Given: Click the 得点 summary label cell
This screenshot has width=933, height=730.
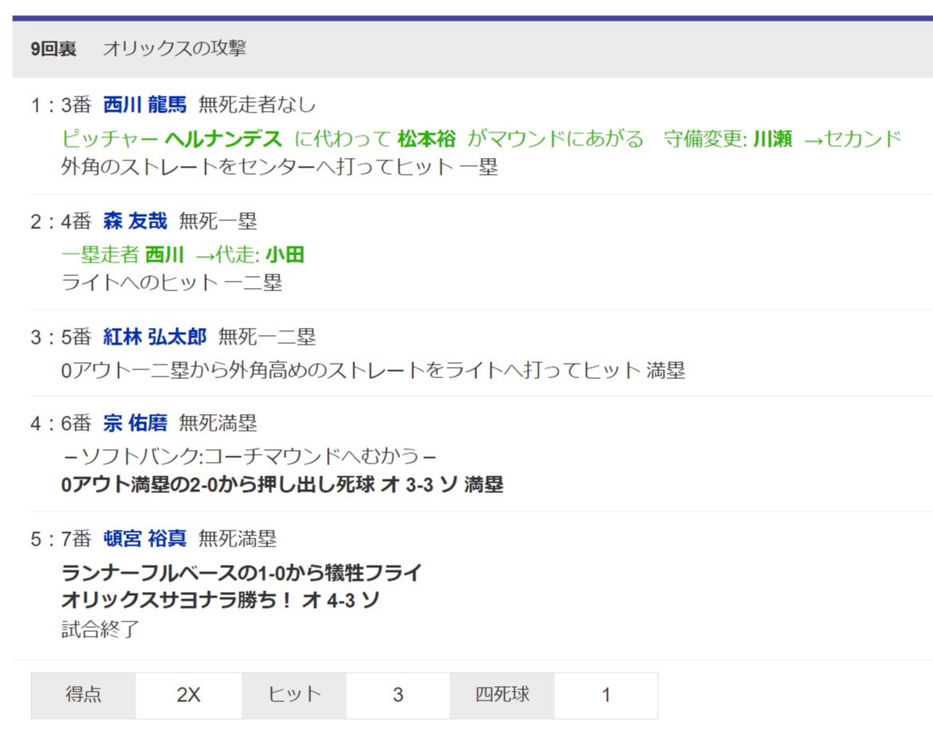Looking at the screenshot, I should [83, 695].
